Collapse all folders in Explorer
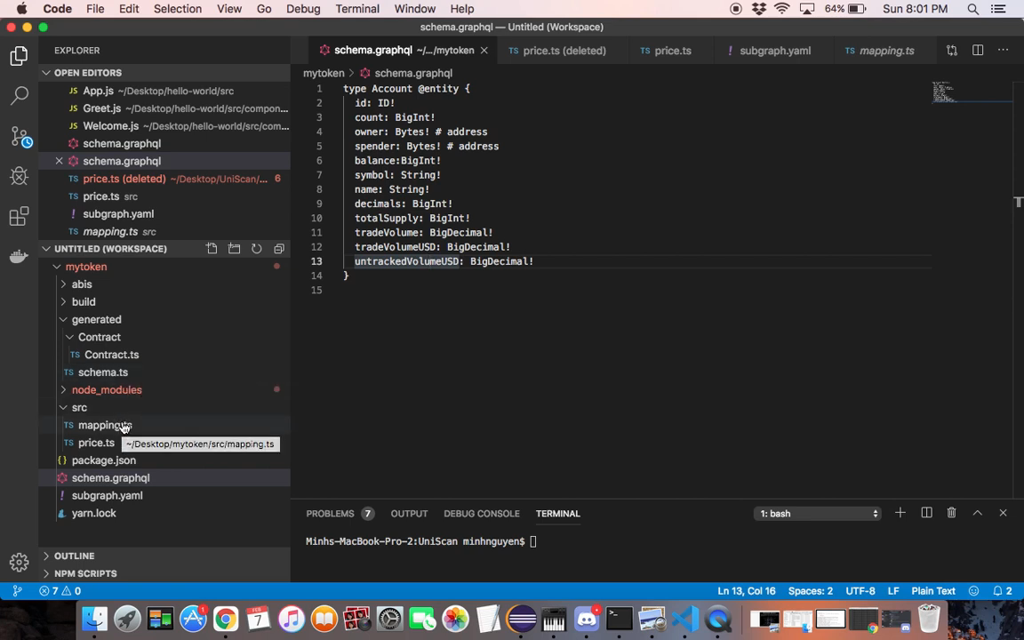The image size is (1024, 640). point(279,249)
